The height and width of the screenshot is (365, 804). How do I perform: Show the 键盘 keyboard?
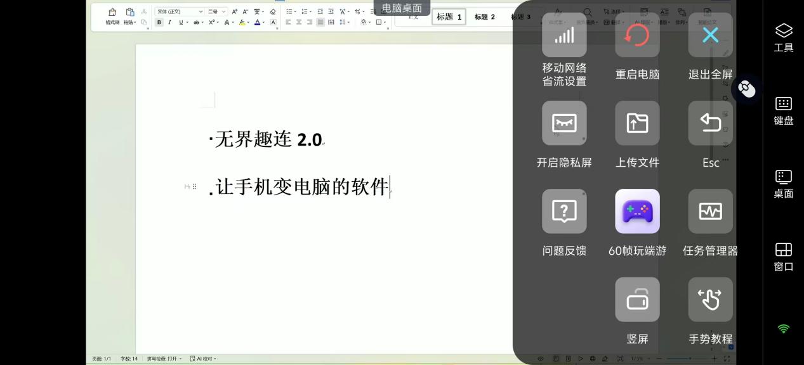click(x=784, y=111)
